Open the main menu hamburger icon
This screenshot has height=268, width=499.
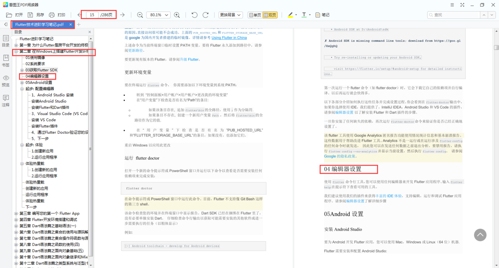tap(453, 5)
